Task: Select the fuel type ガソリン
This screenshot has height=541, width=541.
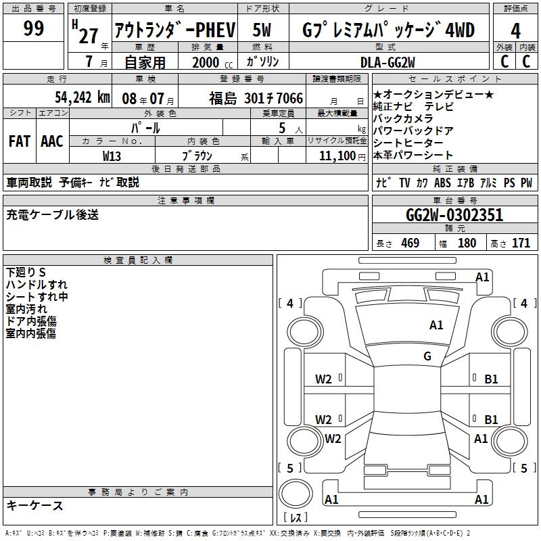Action: [x=262, y=62]
